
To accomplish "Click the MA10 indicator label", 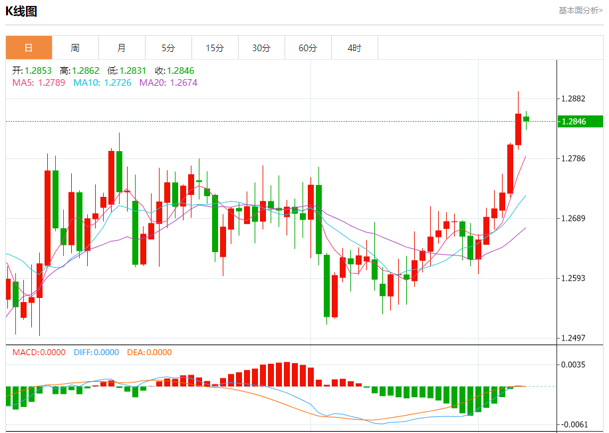I will [x=102, y=82].
